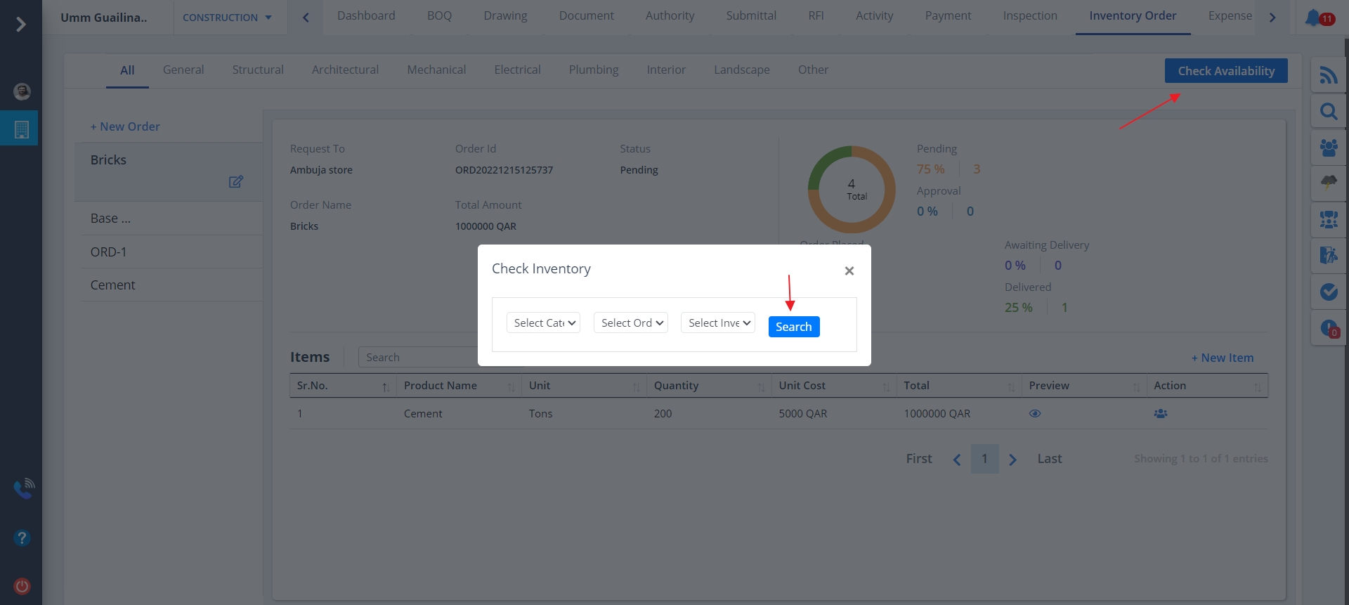The image size is (1349, 605).
Task: Open the phone call icon in left sidebar
Action: 23,488
